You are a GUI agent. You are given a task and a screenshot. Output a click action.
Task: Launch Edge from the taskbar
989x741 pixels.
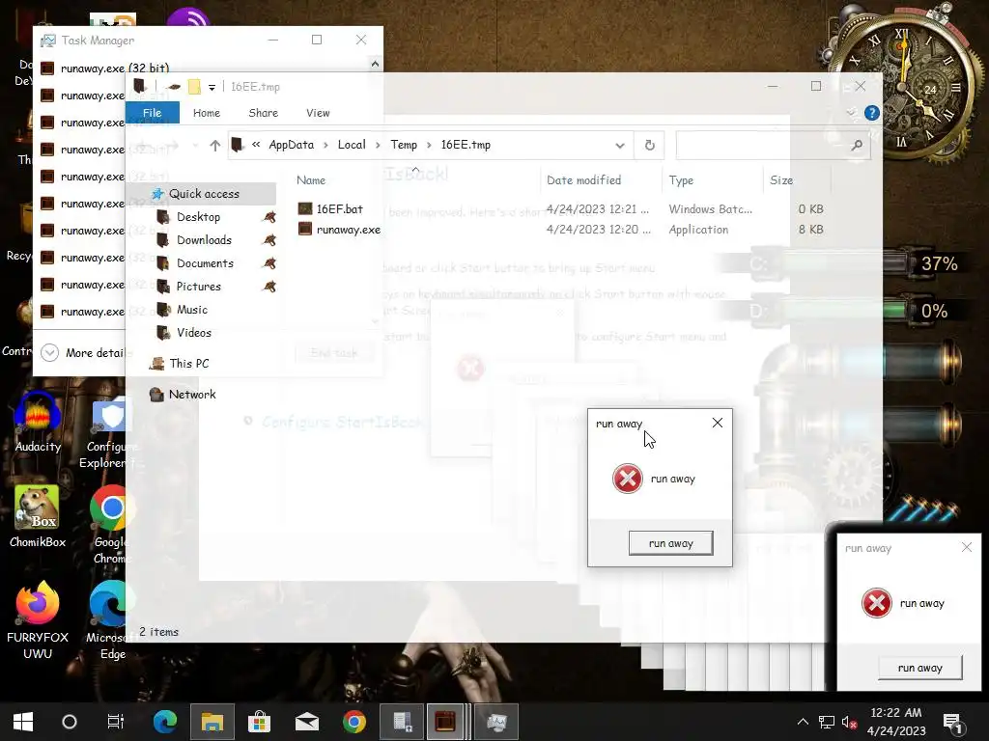[x=164, y=722]
